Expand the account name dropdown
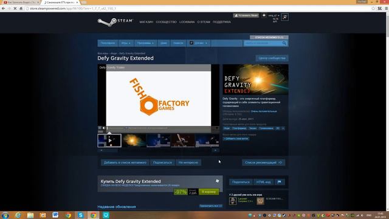The image size is (389, 219). [x=274, y=16]
